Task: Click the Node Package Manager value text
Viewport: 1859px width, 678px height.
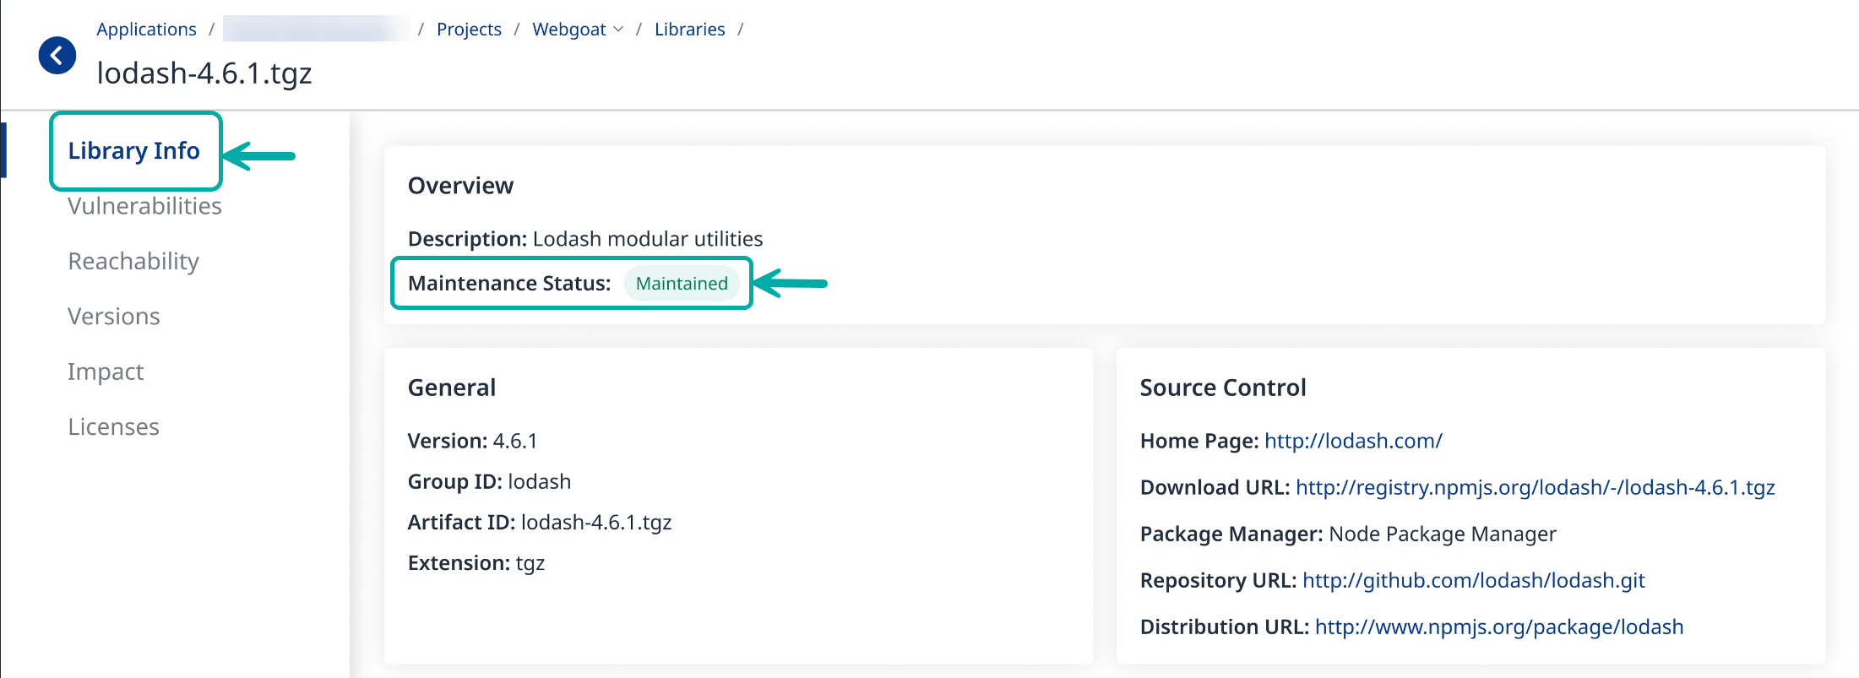Action: pyautogui.click(x=1442, y=534)
